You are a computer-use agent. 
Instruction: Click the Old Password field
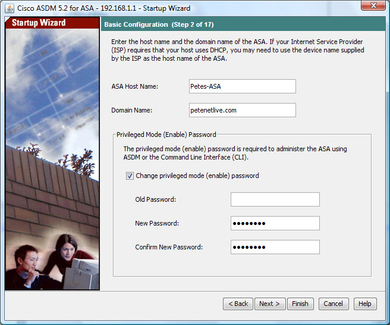click(x=275, y=199)
